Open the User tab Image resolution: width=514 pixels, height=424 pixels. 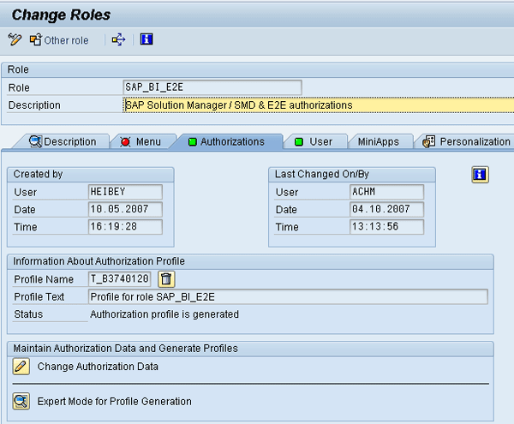314,141
